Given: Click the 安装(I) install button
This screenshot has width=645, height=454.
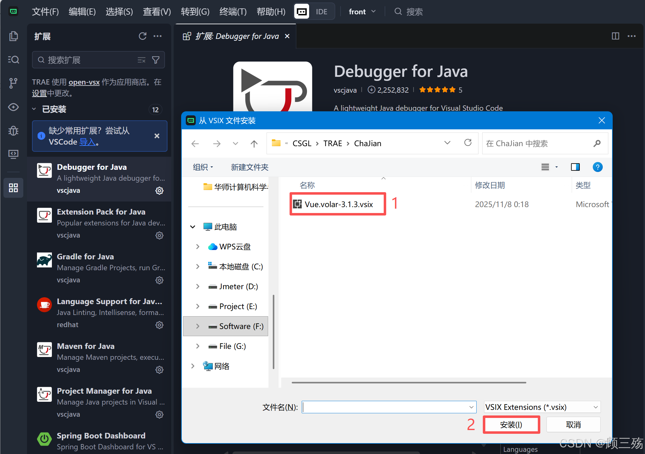Looking at the screenshot, I should coord(511,424).
